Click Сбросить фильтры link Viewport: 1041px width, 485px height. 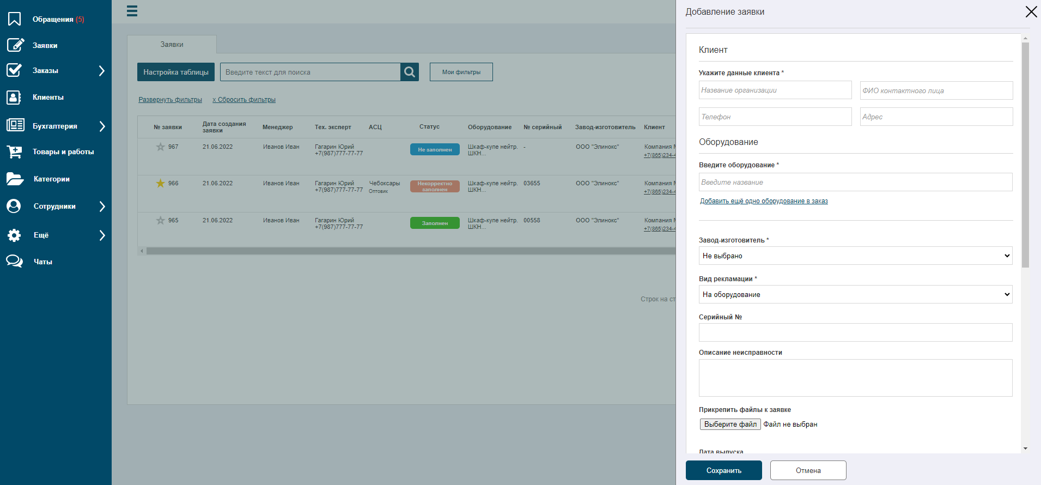(x=244, y=100)
